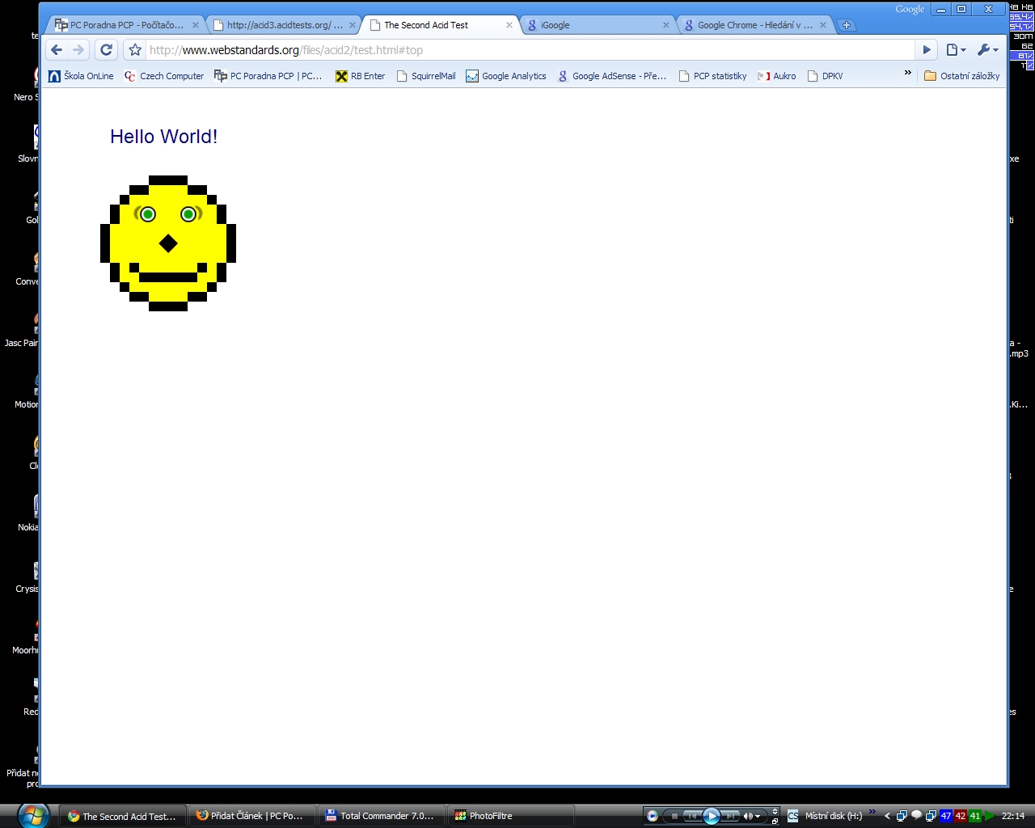The width and height of the screenshot is (1035, 828).
Task: Switch to The Second Acid Test taskbar item
Action: pos(122,816)
